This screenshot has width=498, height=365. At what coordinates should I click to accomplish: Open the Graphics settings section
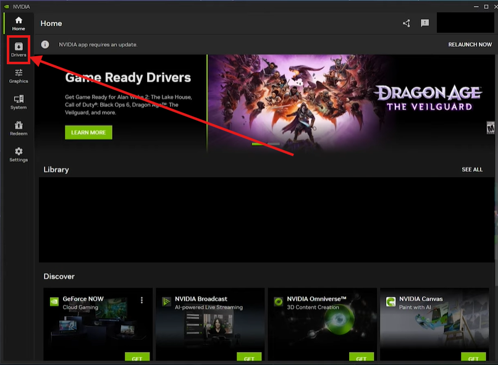[19, 76]
